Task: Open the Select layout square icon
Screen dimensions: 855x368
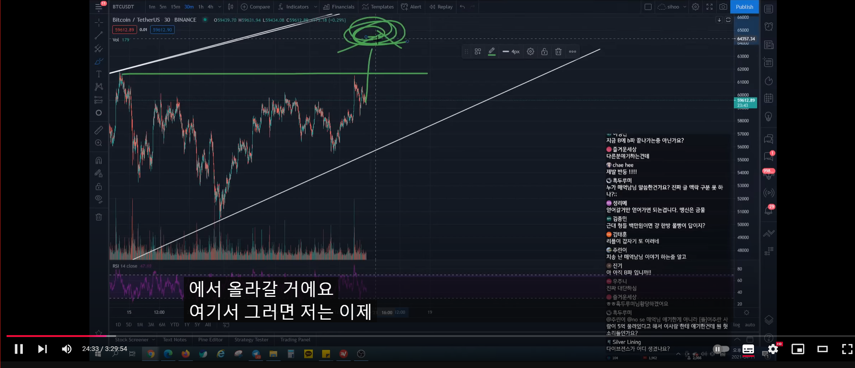Action: coord(648,7)
